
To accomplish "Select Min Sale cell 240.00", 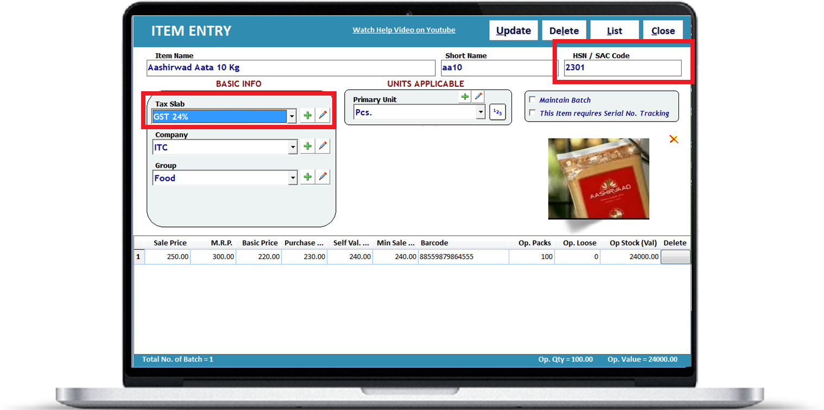I will pyautogui.click(x=395, y=257).
